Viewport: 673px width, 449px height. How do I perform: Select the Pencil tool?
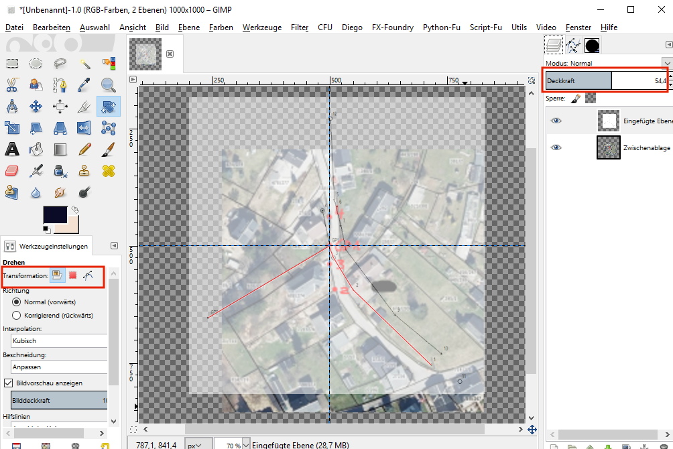(x=84, y=149)
